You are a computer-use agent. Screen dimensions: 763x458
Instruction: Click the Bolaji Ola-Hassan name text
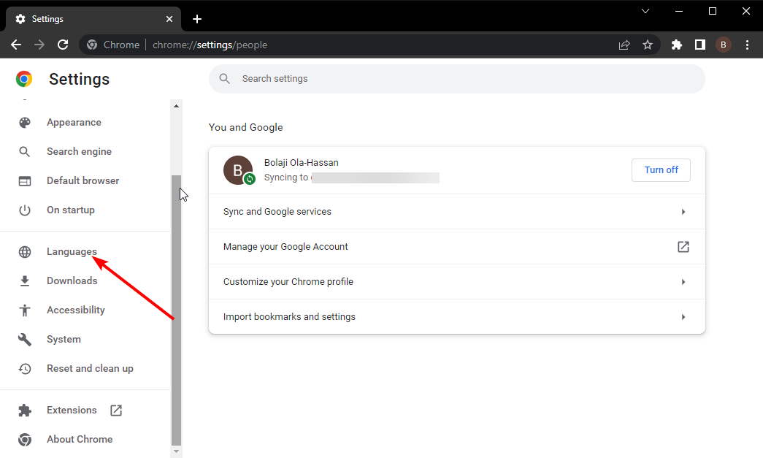point(302,163)
